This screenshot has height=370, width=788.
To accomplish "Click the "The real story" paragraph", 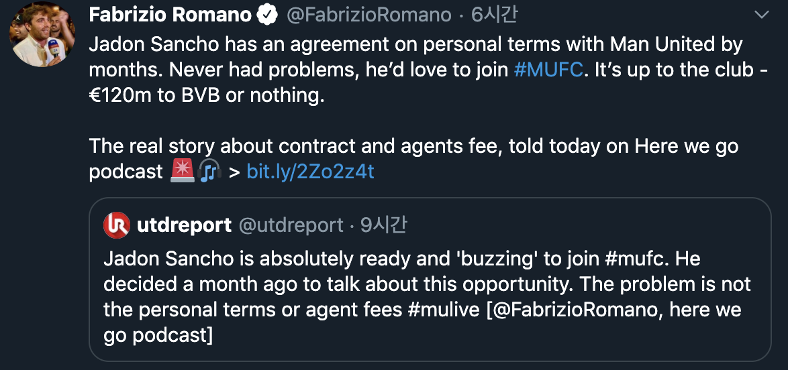I will (x=413, y=147).
